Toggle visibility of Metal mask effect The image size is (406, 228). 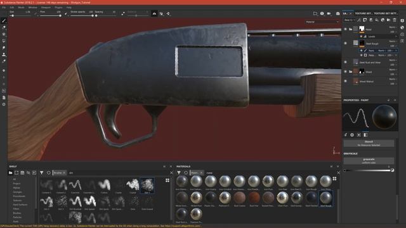361,55
